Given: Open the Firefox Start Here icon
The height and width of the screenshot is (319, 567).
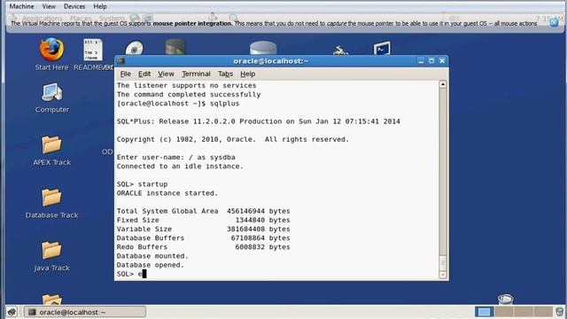Looking at the screenshot, I should (51, 50).
